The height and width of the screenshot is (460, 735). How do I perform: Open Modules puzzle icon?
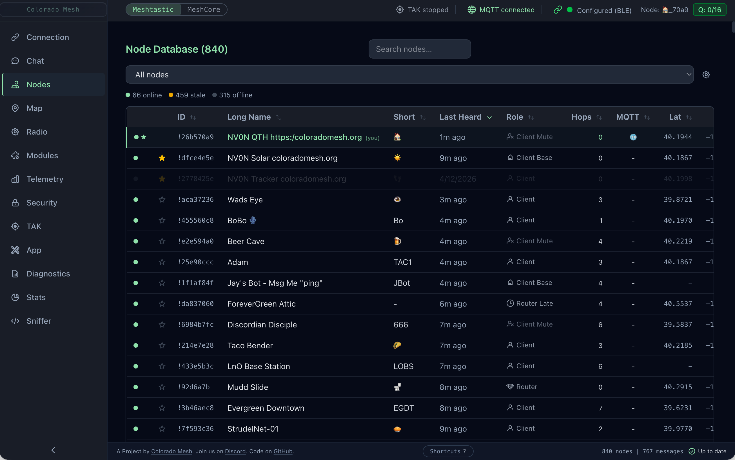point(15,155)
